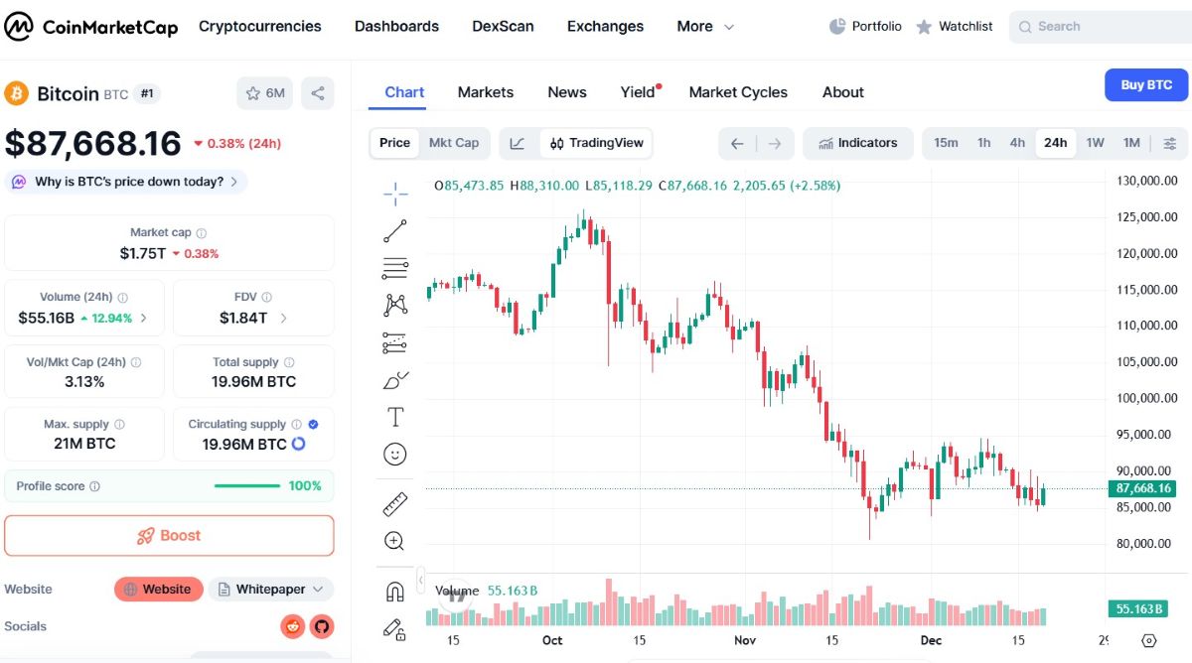Activate the Zoom In magnifier tool
The image size is (1192, 663).
pyautogui.click(x=394, y=541)
